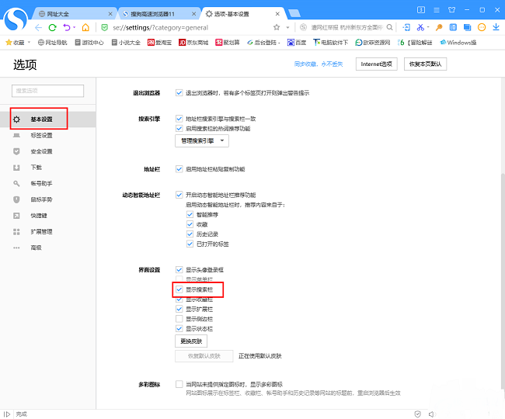Click the blue login arrow toolbar icon
Viewport: 505px width, 419px height.
(x=406, y=27)
